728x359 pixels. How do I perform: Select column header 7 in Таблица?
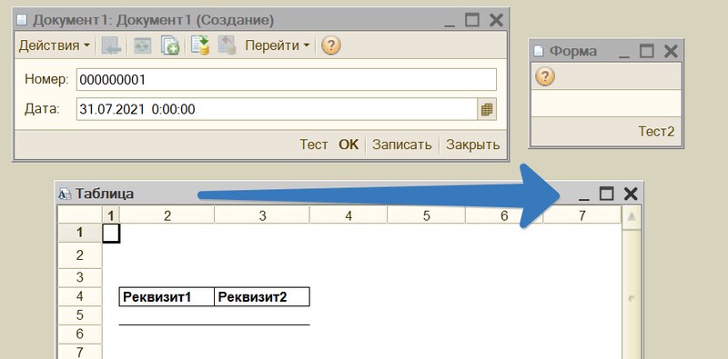point(582,214)
